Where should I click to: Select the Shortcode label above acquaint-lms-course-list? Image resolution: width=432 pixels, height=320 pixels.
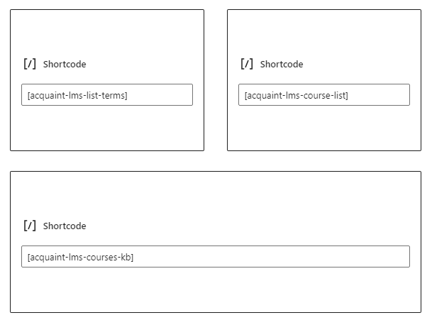click(282, 65)
